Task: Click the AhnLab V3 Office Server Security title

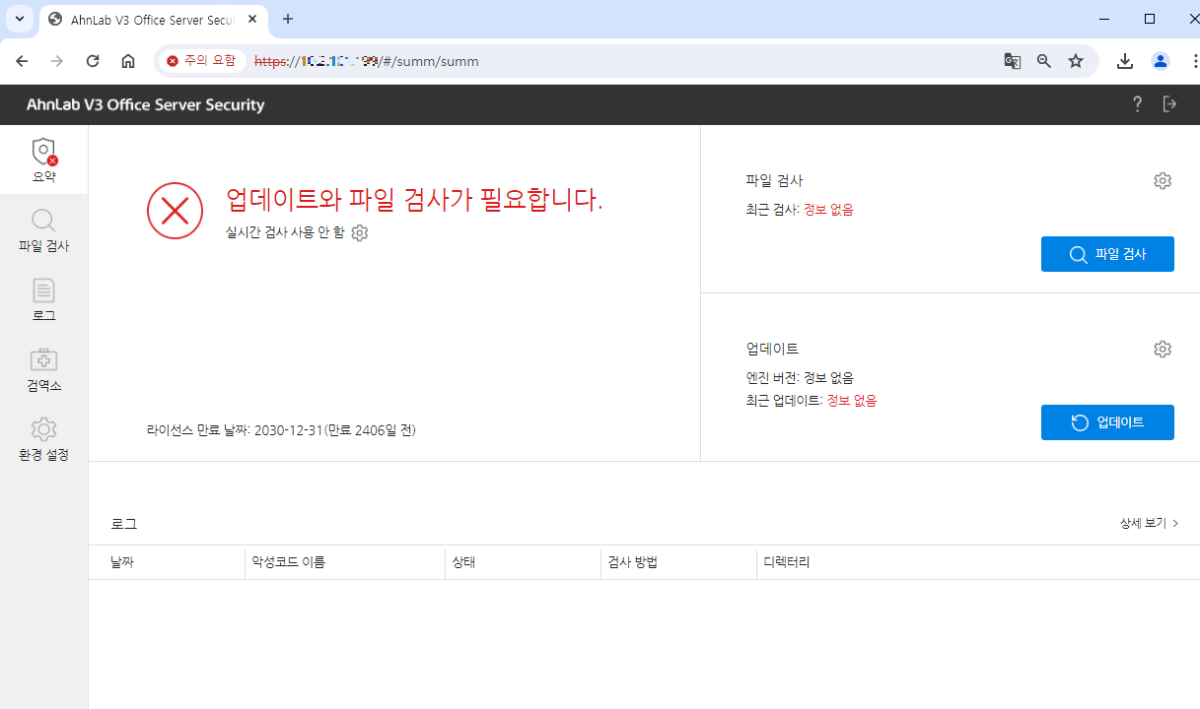Action: coord(146,104)
